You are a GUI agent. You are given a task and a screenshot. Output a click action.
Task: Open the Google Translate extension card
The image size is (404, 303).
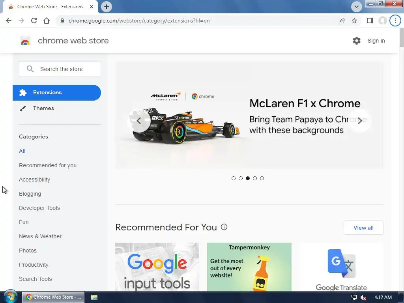point(341,267)
